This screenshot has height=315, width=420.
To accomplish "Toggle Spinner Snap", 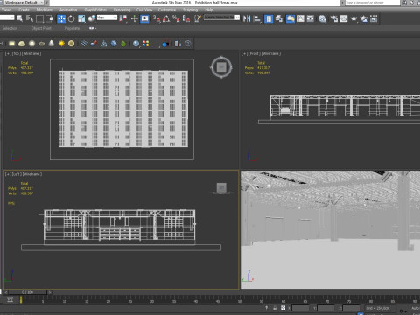I will [186, 18].
